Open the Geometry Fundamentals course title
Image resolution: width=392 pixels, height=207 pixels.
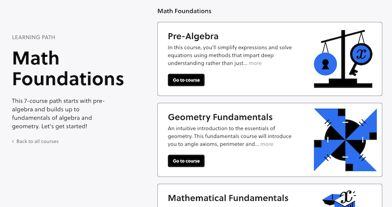[220, 117]
